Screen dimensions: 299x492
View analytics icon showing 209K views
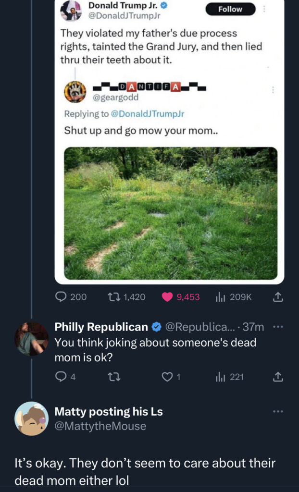[221, 297]
